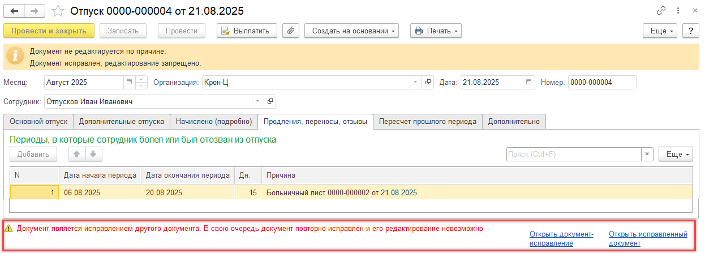Open the Печать dropdown menu
Image resolution: width=705 pixels, height=253 pixels.
click(x=436, y=31)
